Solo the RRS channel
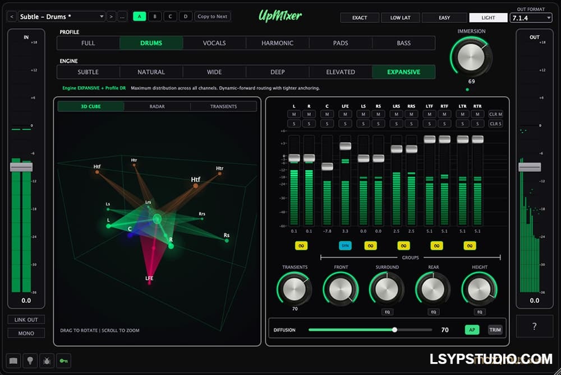This screenshot has width=561, height=375. point(411,124)
